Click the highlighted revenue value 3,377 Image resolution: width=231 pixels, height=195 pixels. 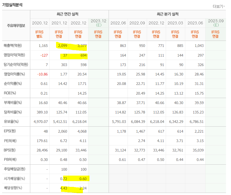(82, 46)
